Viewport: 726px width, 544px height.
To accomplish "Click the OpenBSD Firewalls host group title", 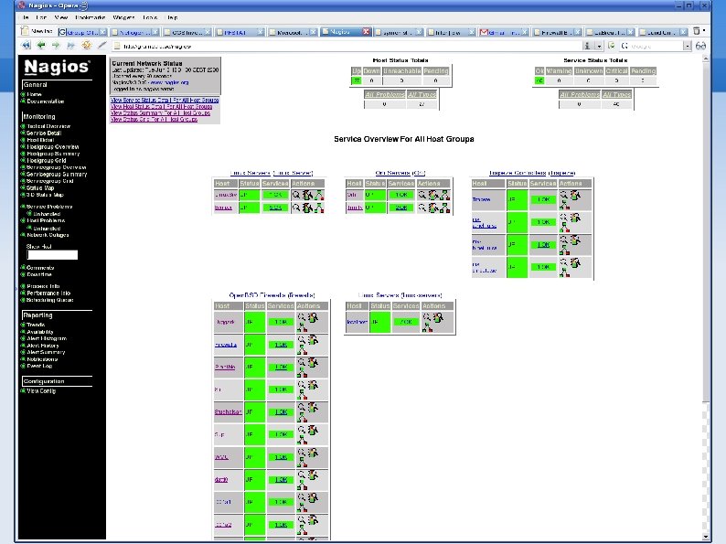I will point(272,295).
